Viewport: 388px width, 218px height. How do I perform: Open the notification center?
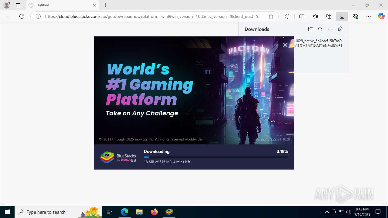[x=378, y=212]
